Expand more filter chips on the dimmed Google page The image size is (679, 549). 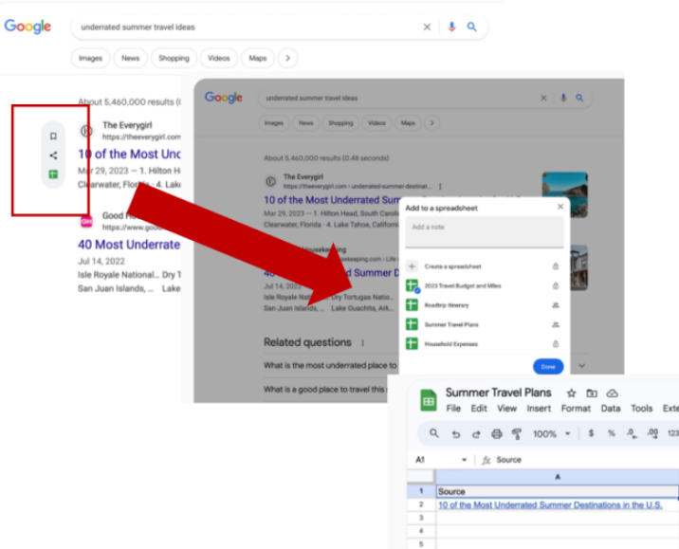pyautogui.click(x=431, y=123)
